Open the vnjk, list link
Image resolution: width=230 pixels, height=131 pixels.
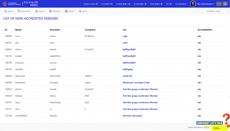click(x=125, y=36)
